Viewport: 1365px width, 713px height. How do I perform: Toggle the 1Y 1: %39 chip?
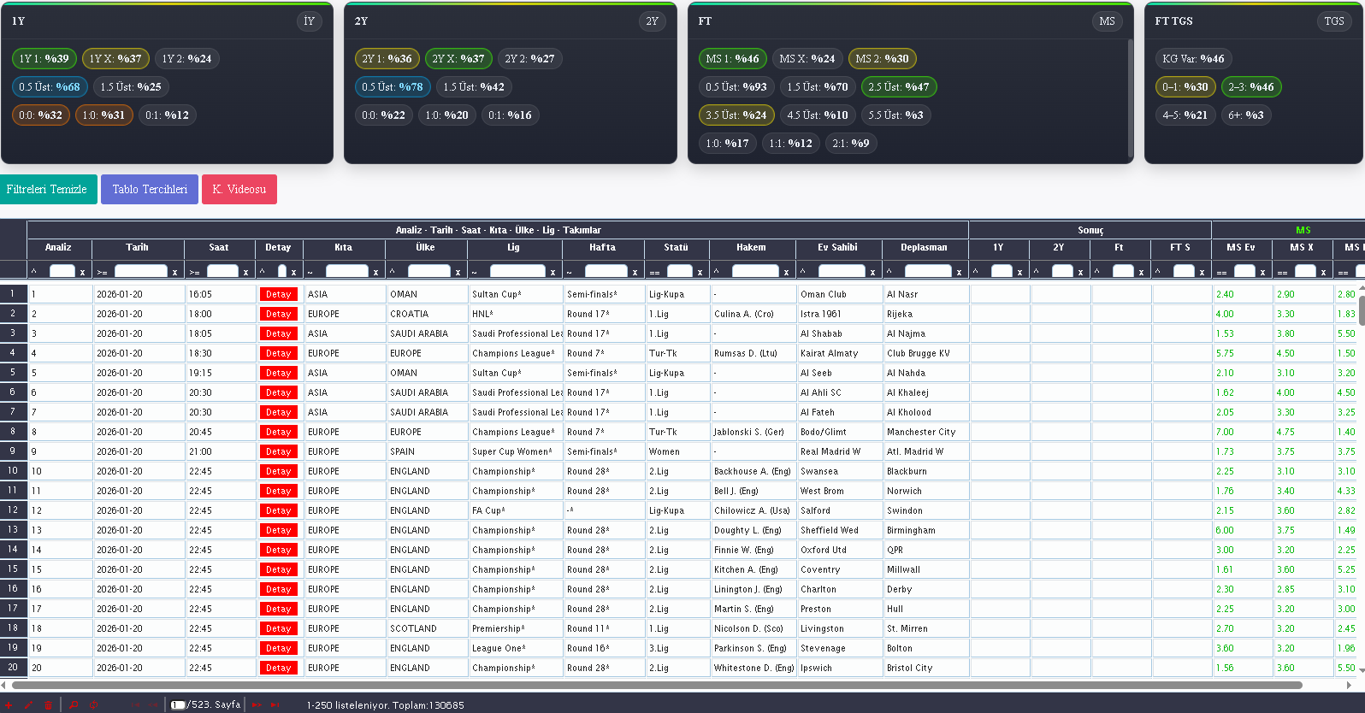tap(44, 59)
